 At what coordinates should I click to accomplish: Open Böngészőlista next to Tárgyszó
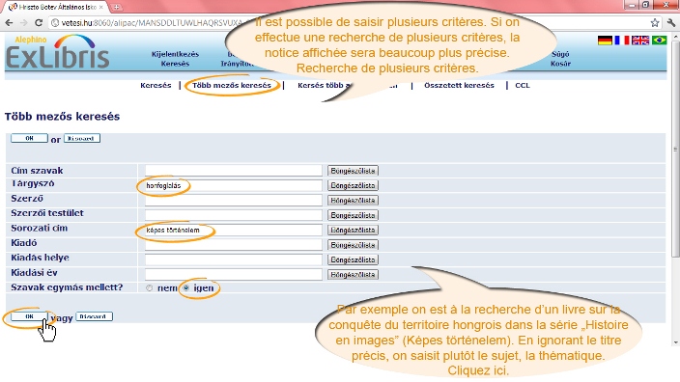[353, 185]
